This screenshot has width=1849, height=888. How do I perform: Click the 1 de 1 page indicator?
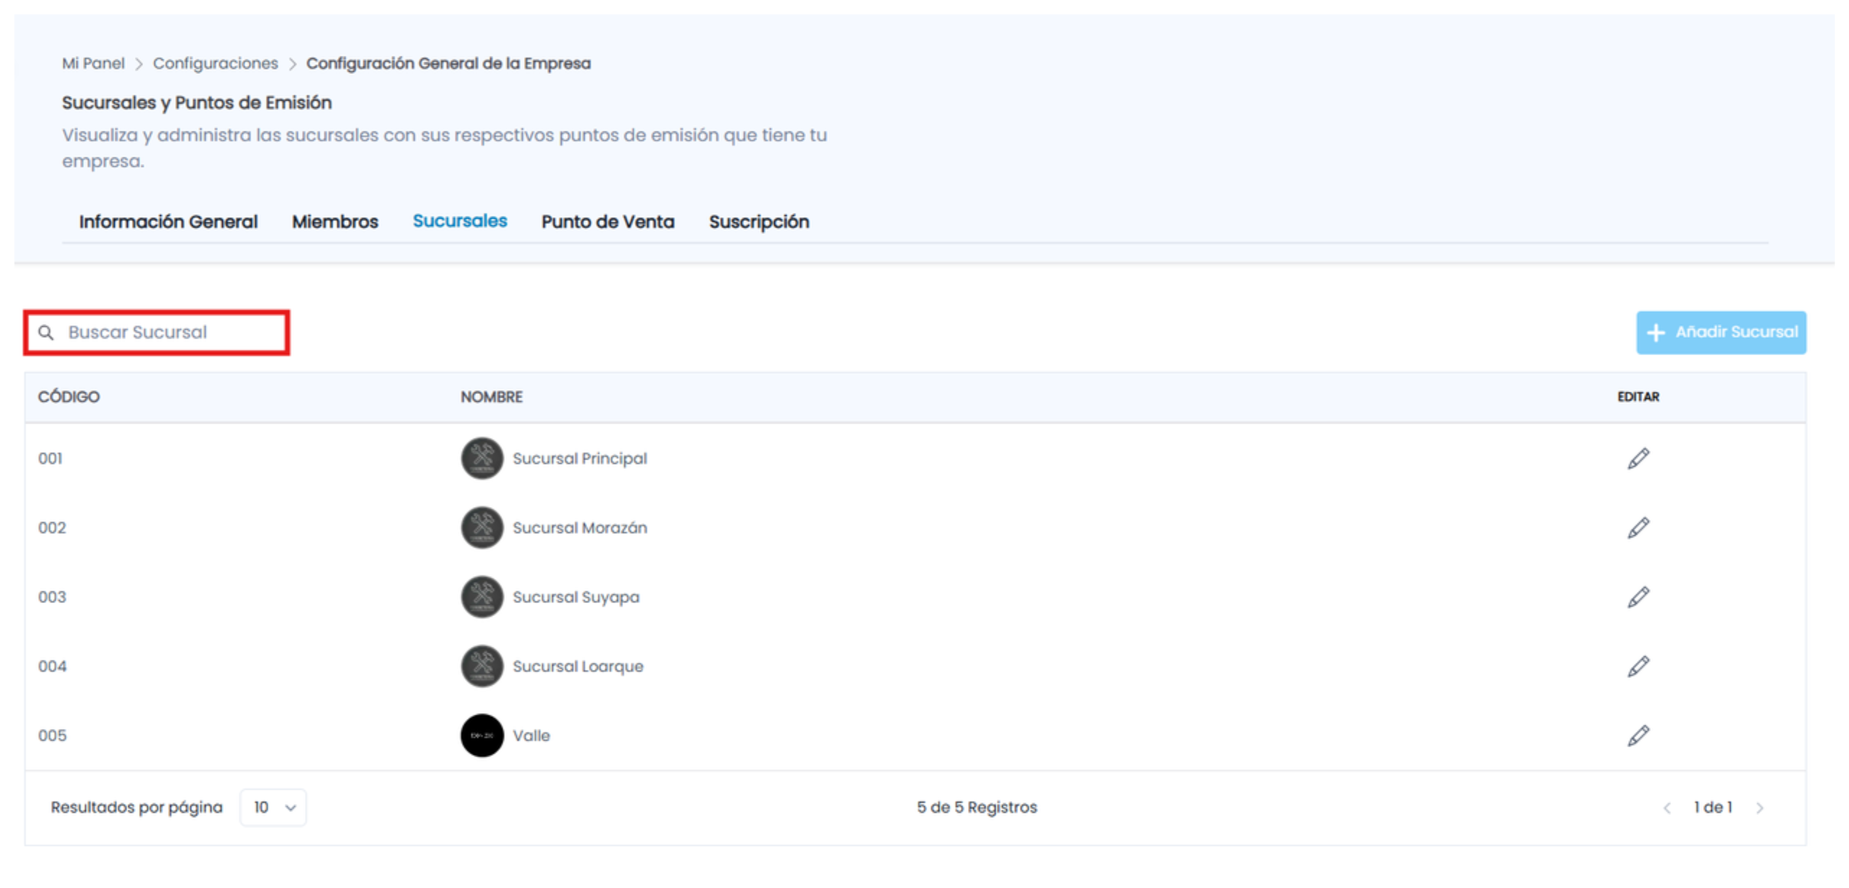pyautogui.click(x=1713, y=808)
